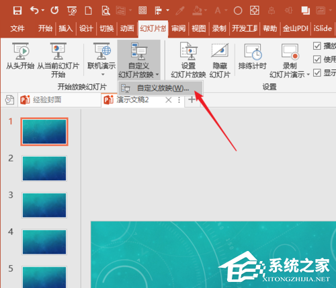Close the 演示文稿2 document tab

169,100
